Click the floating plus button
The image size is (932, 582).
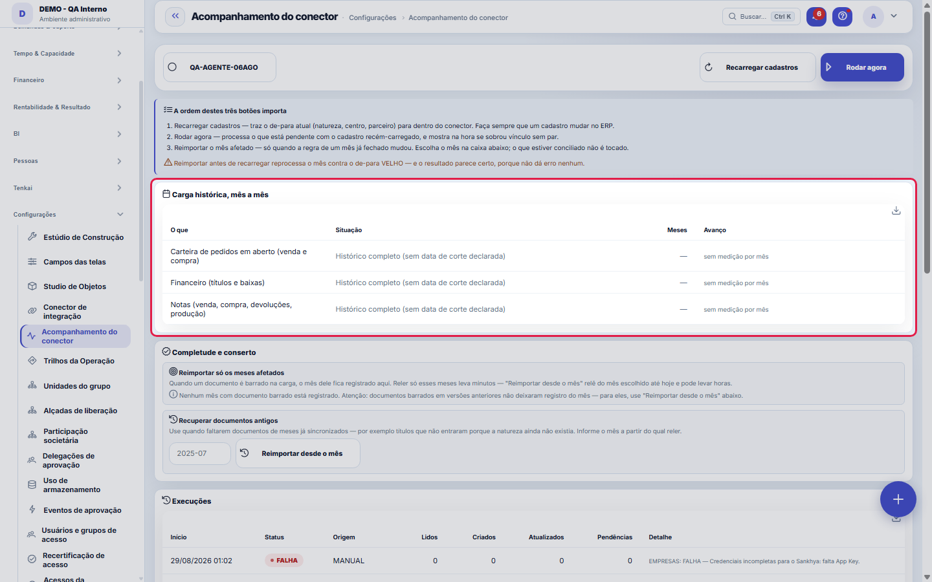point(898,499)
